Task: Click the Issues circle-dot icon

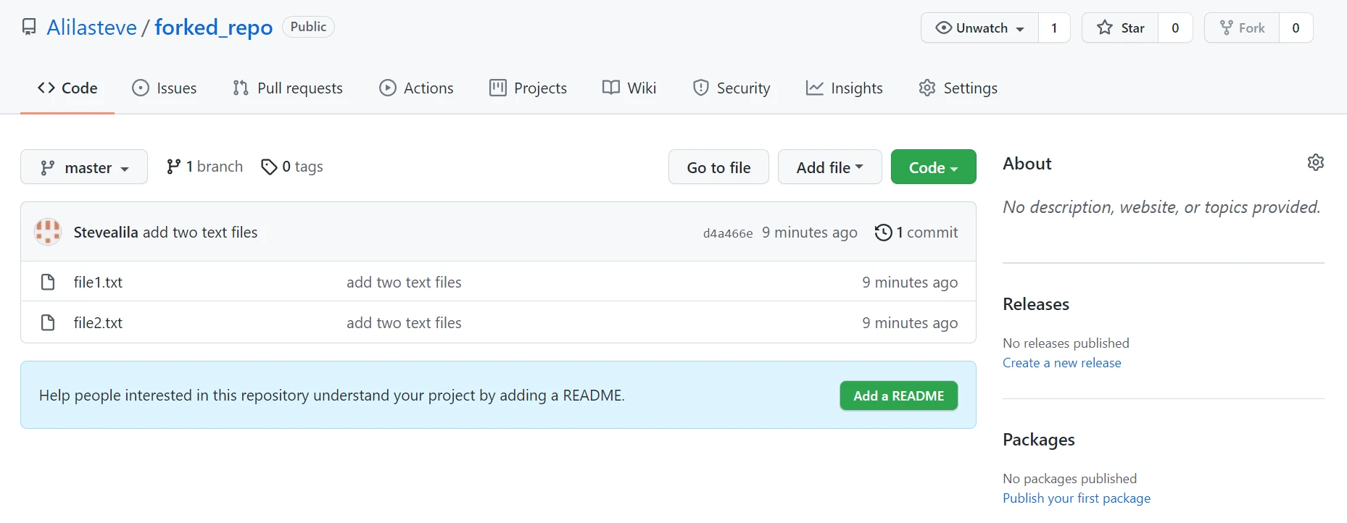Action: point(140,88)
